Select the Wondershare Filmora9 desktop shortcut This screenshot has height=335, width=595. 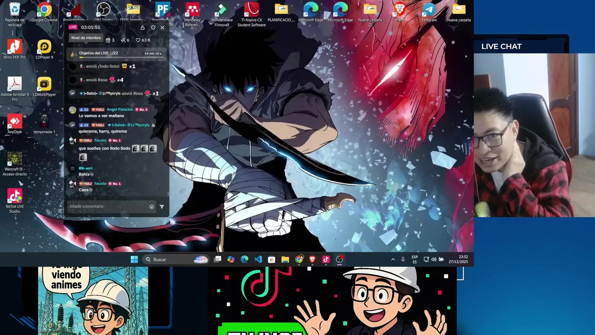(x=222, y=14)
